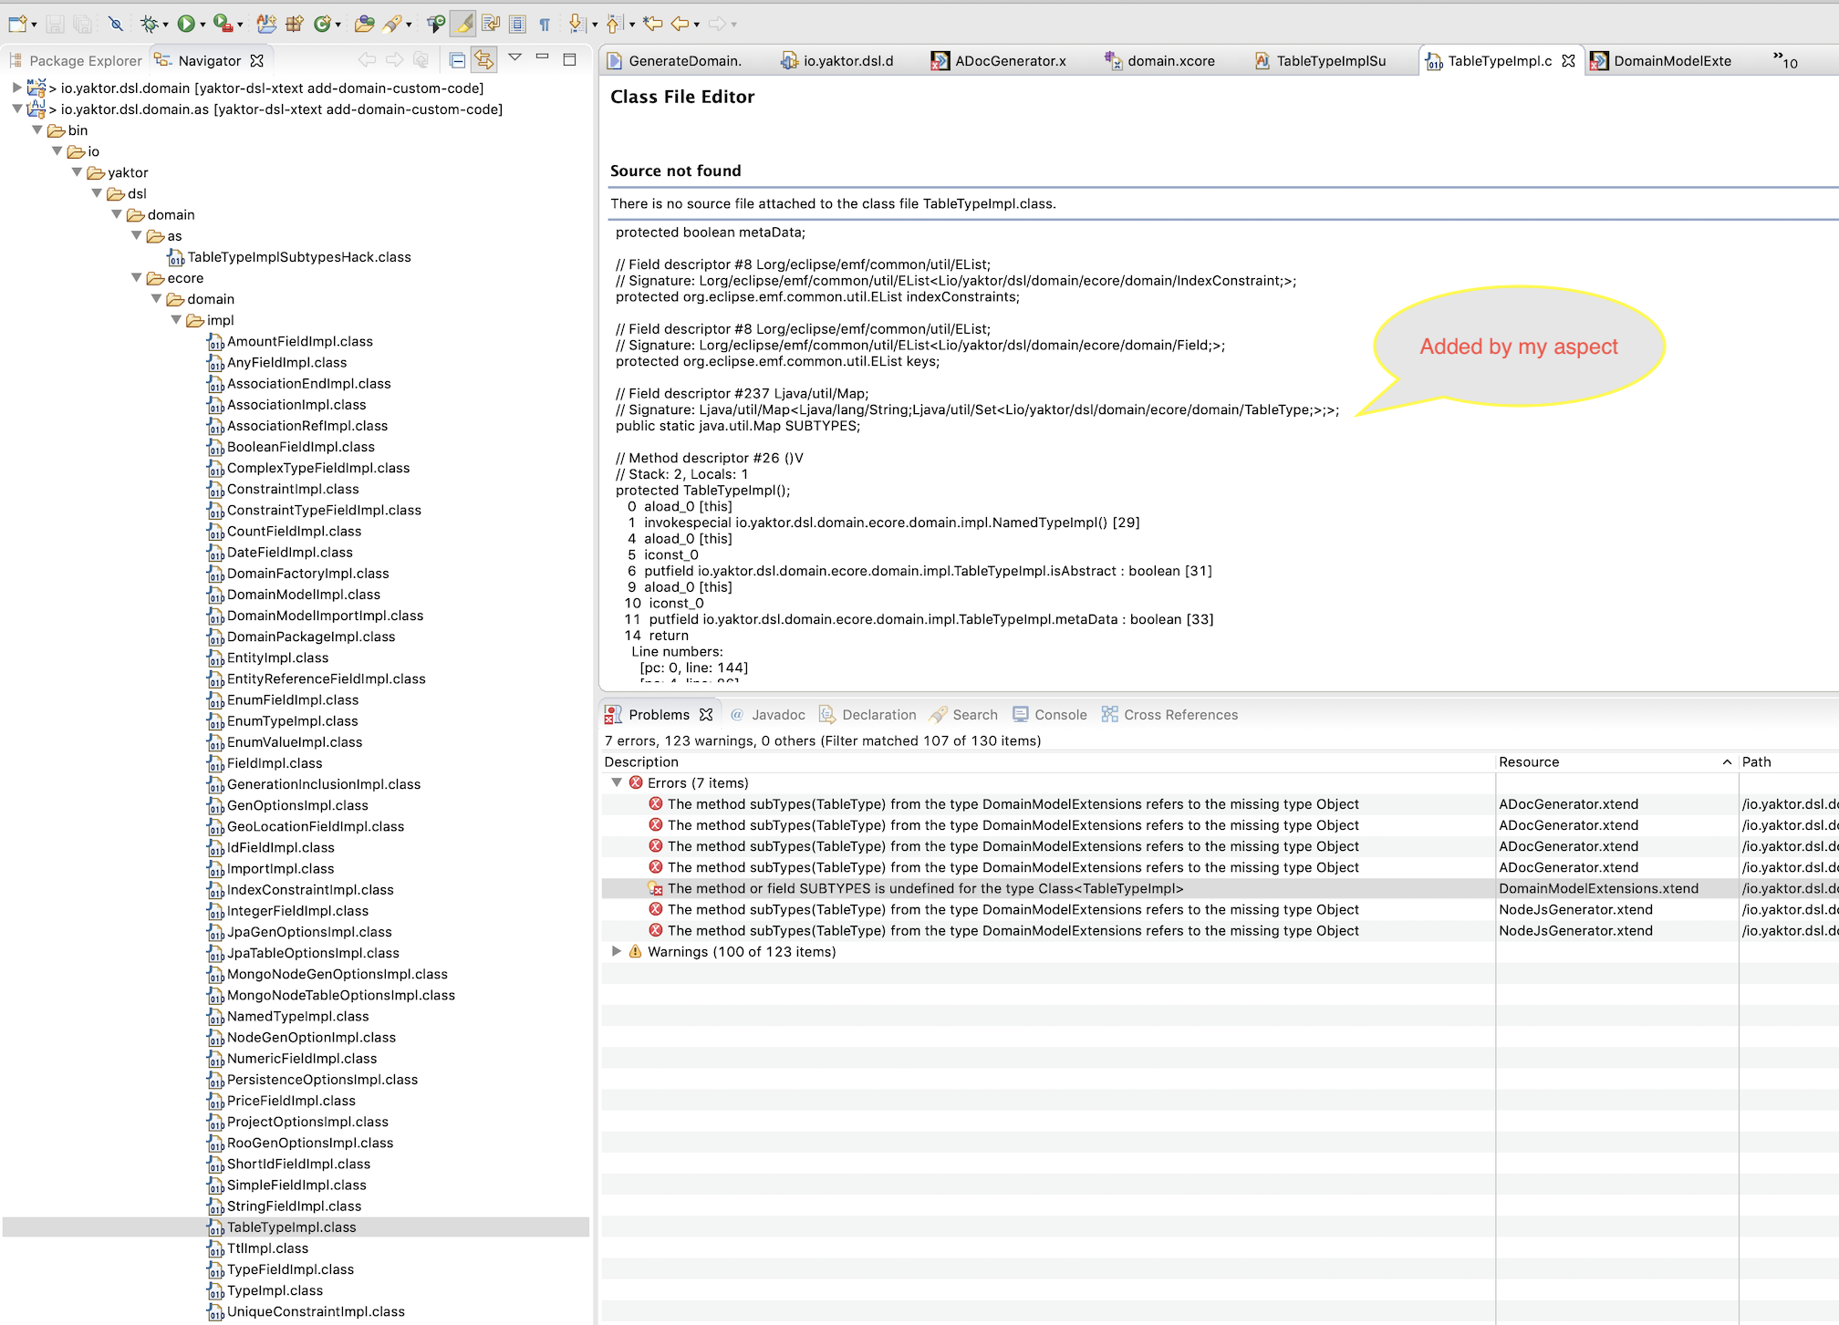This screenshot has height=1325, width=1839.
Task: Click the Skip All Breakpoints icon
Action: pyautogui.click(x=115, y=24)
